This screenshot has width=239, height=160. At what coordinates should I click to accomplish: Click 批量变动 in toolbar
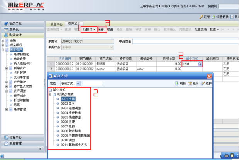click(200, 29)
